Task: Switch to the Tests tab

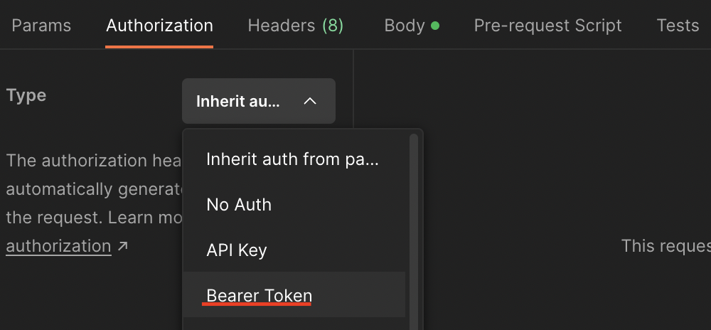Action: 678,26
